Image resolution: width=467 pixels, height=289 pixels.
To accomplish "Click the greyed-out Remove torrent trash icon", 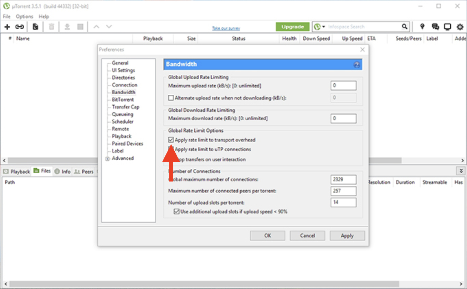I will point(52,27).
